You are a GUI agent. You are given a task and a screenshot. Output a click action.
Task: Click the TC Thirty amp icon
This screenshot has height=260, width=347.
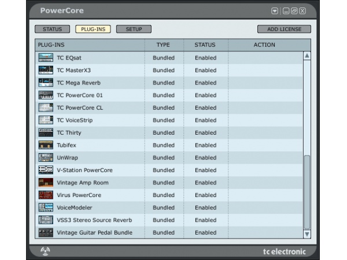click(x=46, y=133)
